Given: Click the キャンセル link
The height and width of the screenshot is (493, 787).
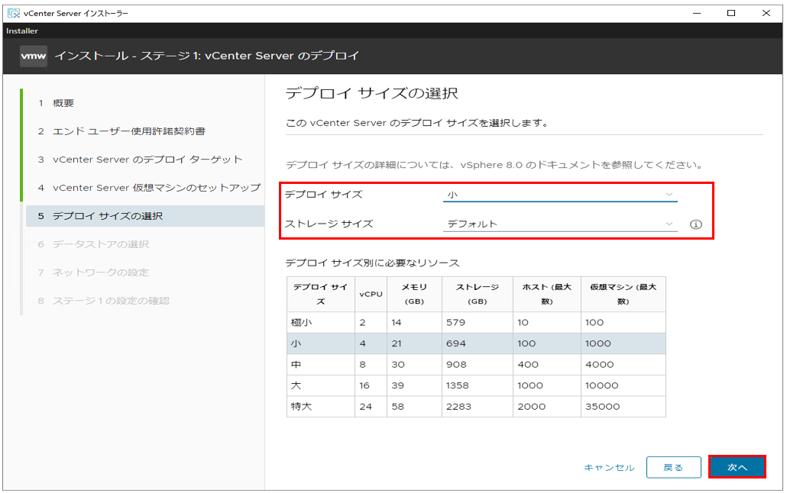Looking at the screenshot, I should [609, 467].
